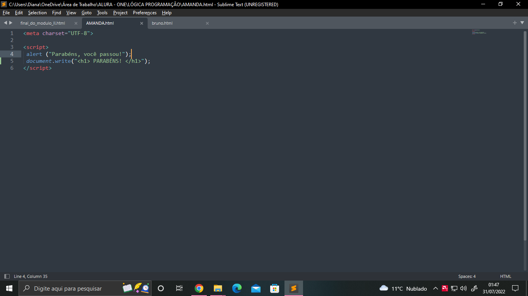Viewport: 528px width, 296px height.
Task: Minimize the Sublime Text window
Action: click(x=483, y=4)
